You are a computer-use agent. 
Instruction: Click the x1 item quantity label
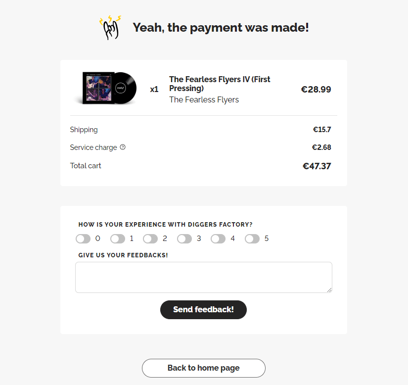tap(154, 90)
